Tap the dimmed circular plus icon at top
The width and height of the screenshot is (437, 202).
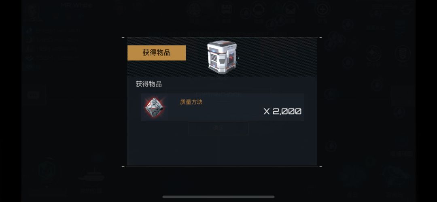[323, 9]
